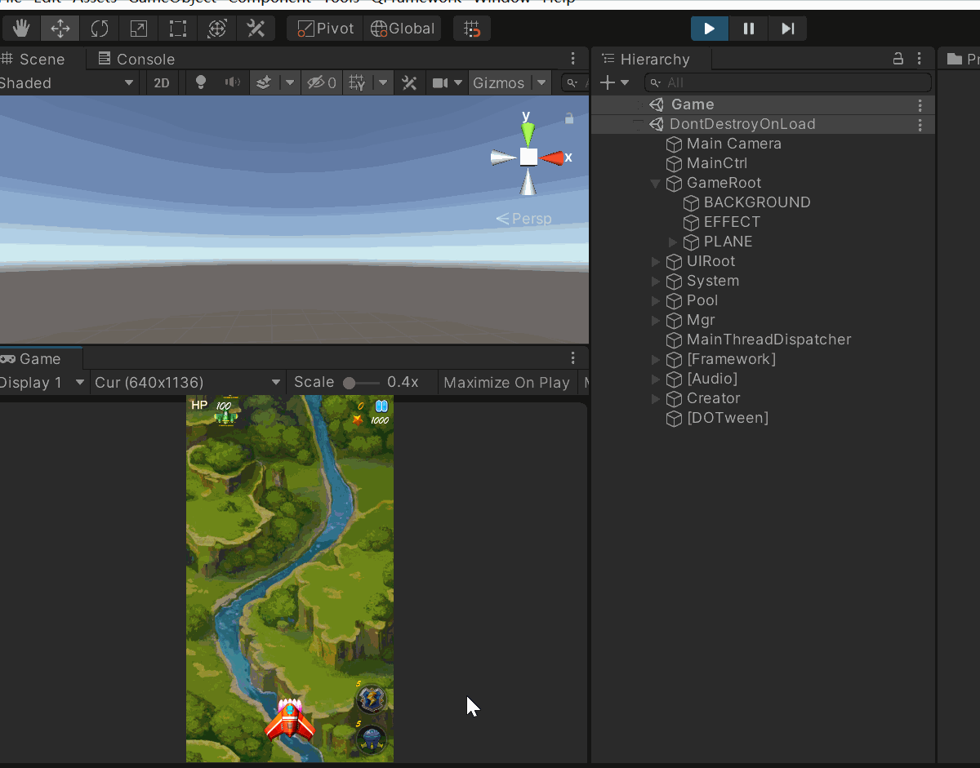Open the Scene view three-dot options menu

(573, 59)
